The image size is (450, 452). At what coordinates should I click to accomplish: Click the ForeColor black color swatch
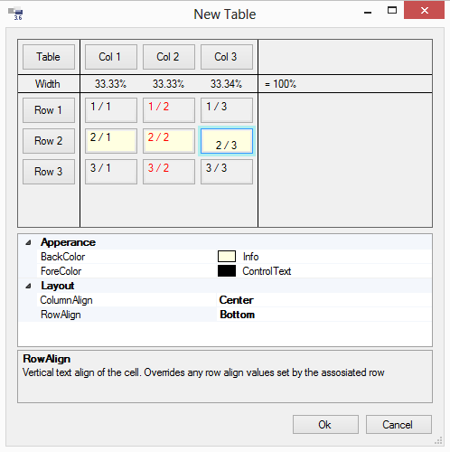[227, 271]
